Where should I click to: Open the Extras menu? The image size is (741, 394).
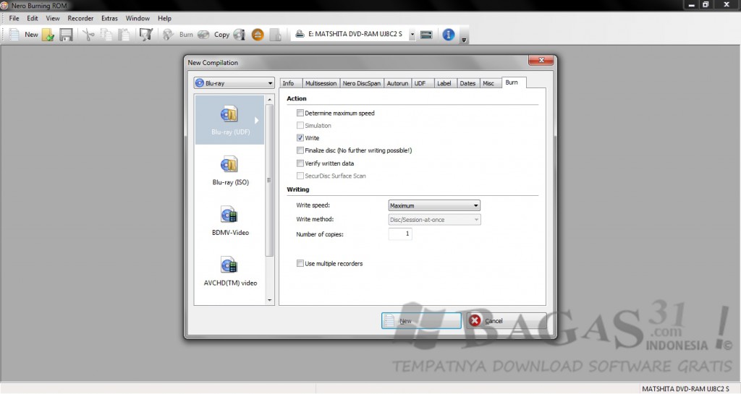tap(109, 18)
